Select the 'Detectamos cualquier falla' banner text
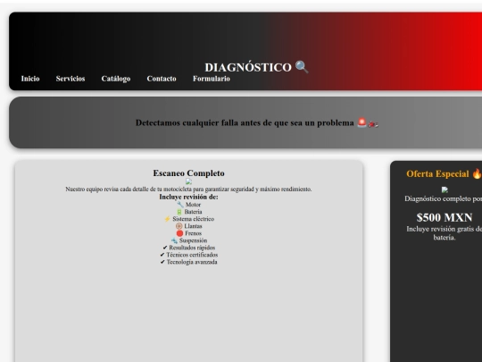Screen dimensions: 482x362 point(245,122)
